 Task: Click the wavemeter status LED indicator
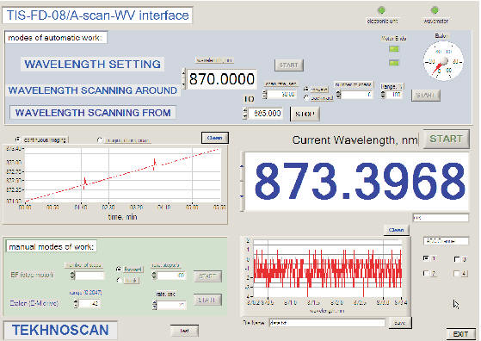coord(435,10)
